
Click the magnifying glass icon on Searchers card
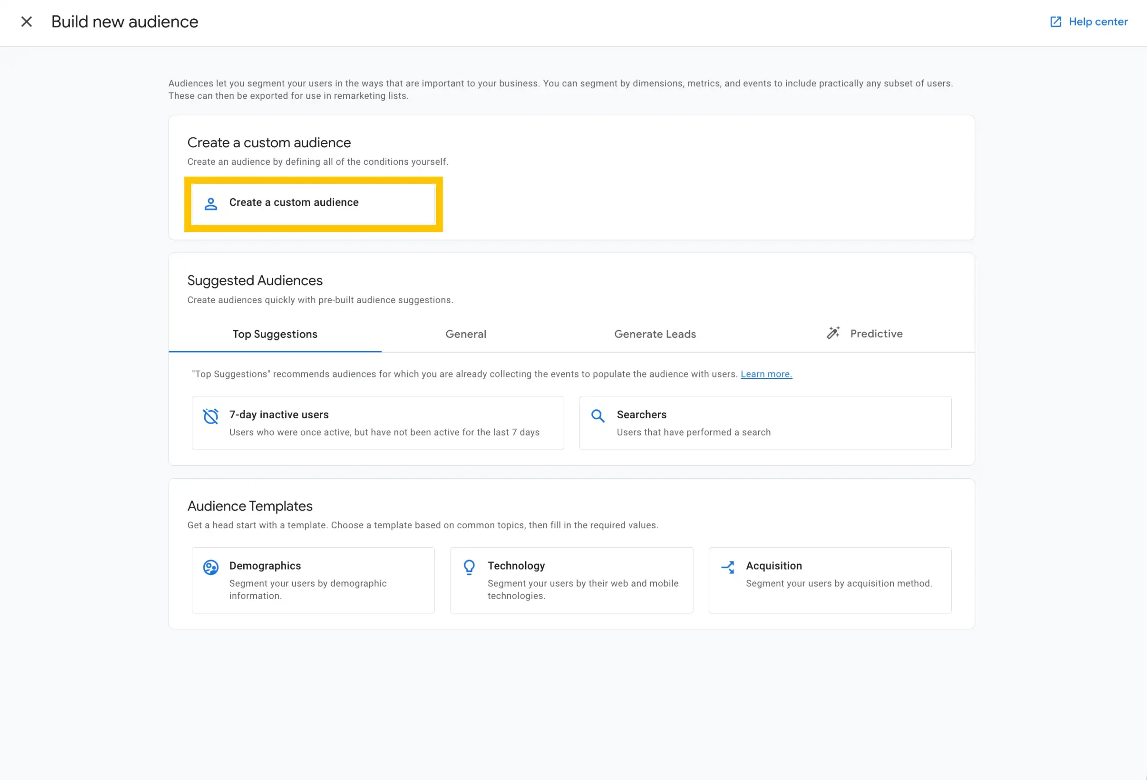coord(598,416)
